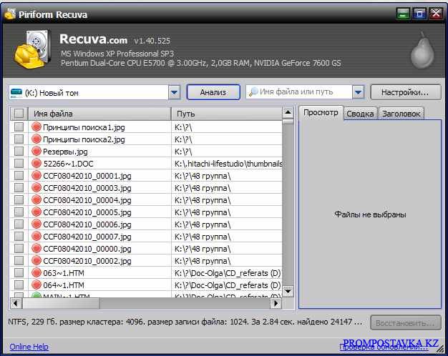The height and width of the screenshot is (356, 448).
Task: Select the (K:) Новый том drive combo box
Action: (94, 92)
